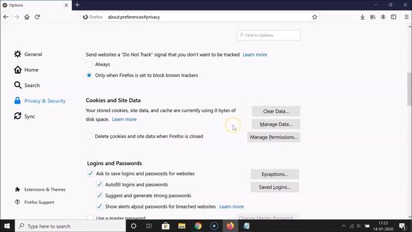Open Microsoft Store from the taskbar

click(165, 226)
